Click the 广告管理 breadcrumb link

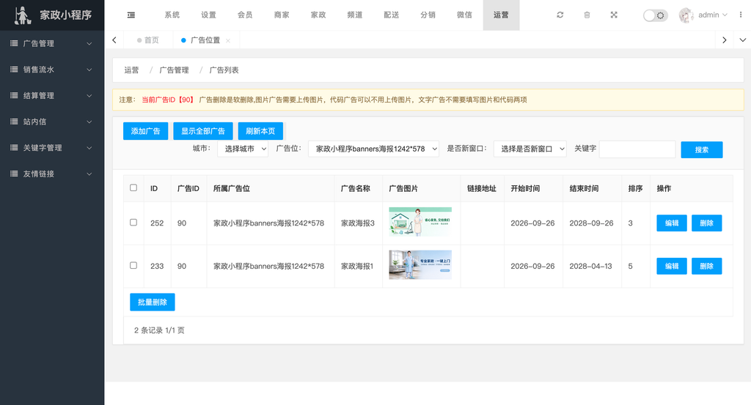pos(174,70)
